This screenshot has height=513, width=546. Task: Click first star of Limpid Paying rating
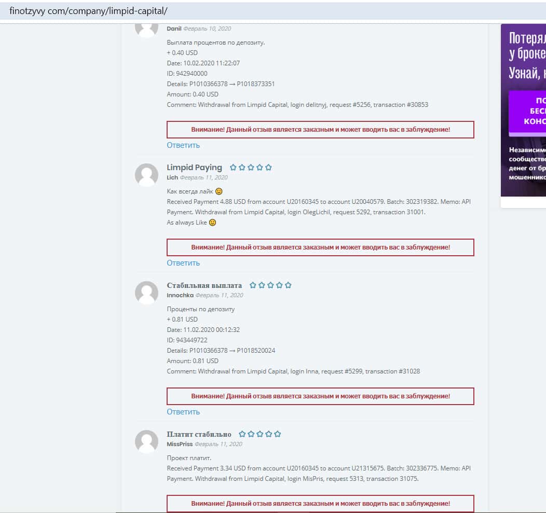pyautogui.click(x=233, y=168)
